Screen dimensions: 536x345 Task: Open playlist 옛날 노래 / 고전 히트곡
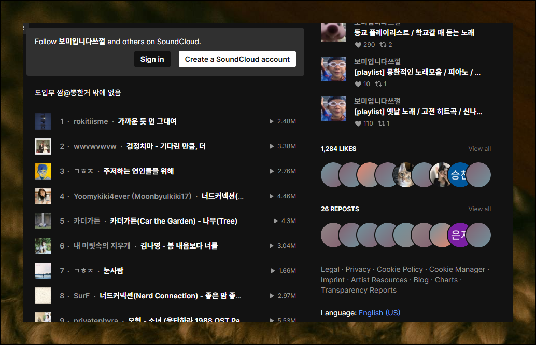click(x=418, y=111)
